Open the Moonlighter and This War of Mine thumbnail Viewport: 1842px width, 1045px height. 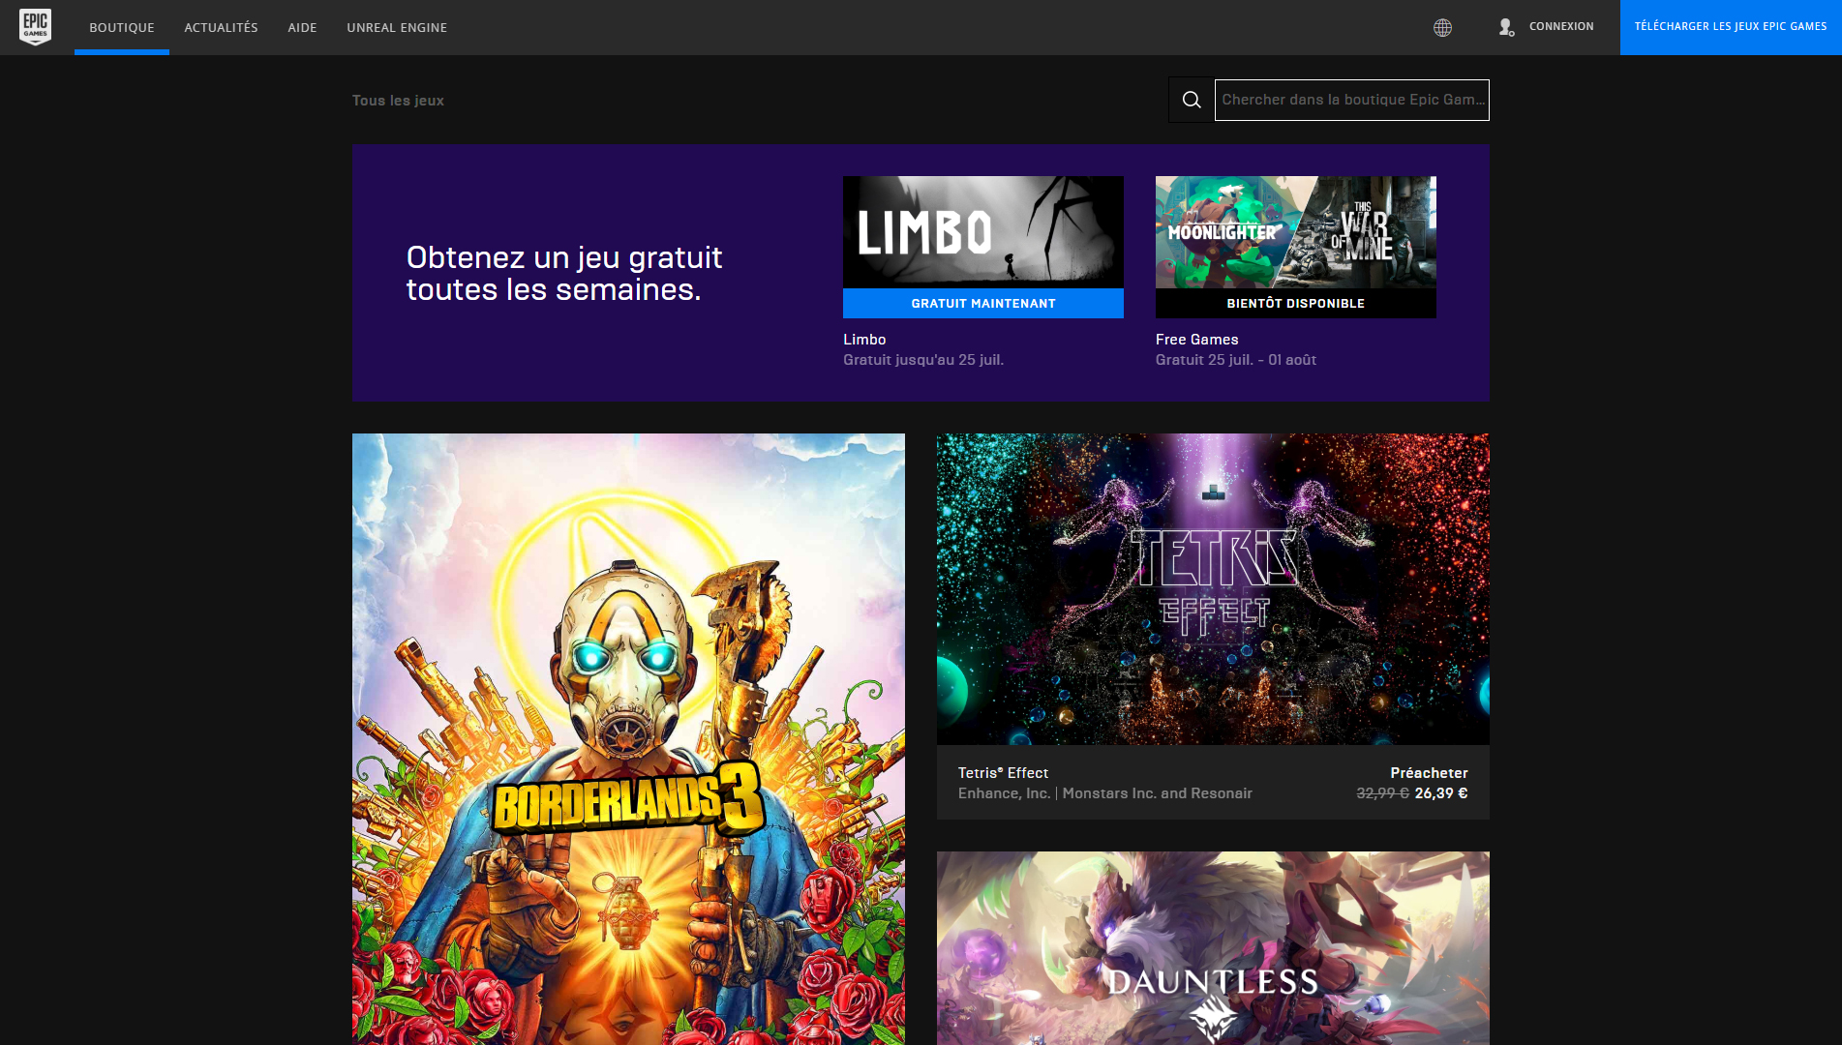[x=1296, y=232]
